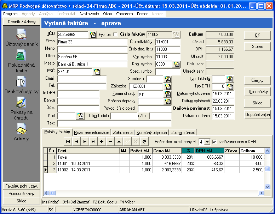Open the Camarero menu

click(124, 14)
